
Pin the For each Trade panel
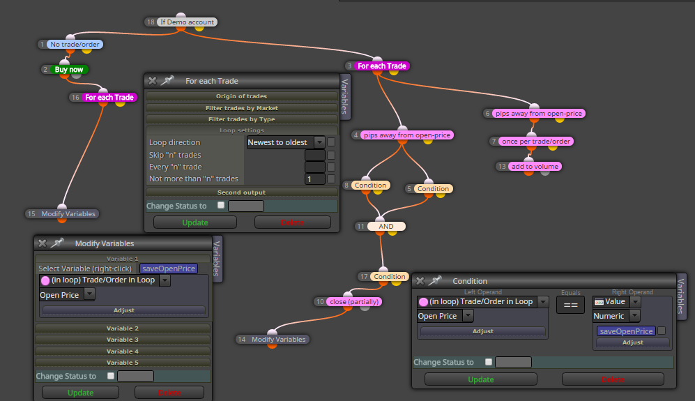point(167,81)
